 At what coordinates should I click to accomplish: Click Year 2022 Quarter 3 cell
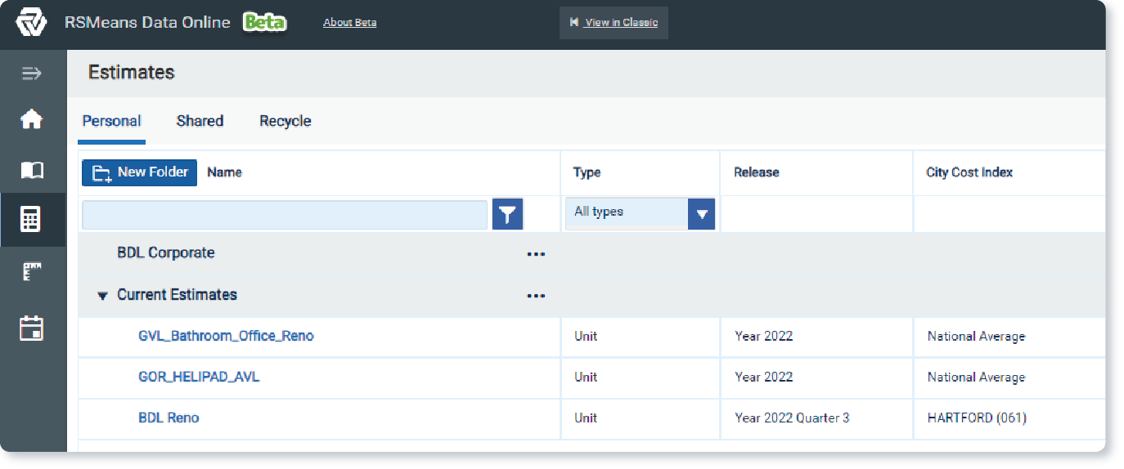(x=792, y=418)
